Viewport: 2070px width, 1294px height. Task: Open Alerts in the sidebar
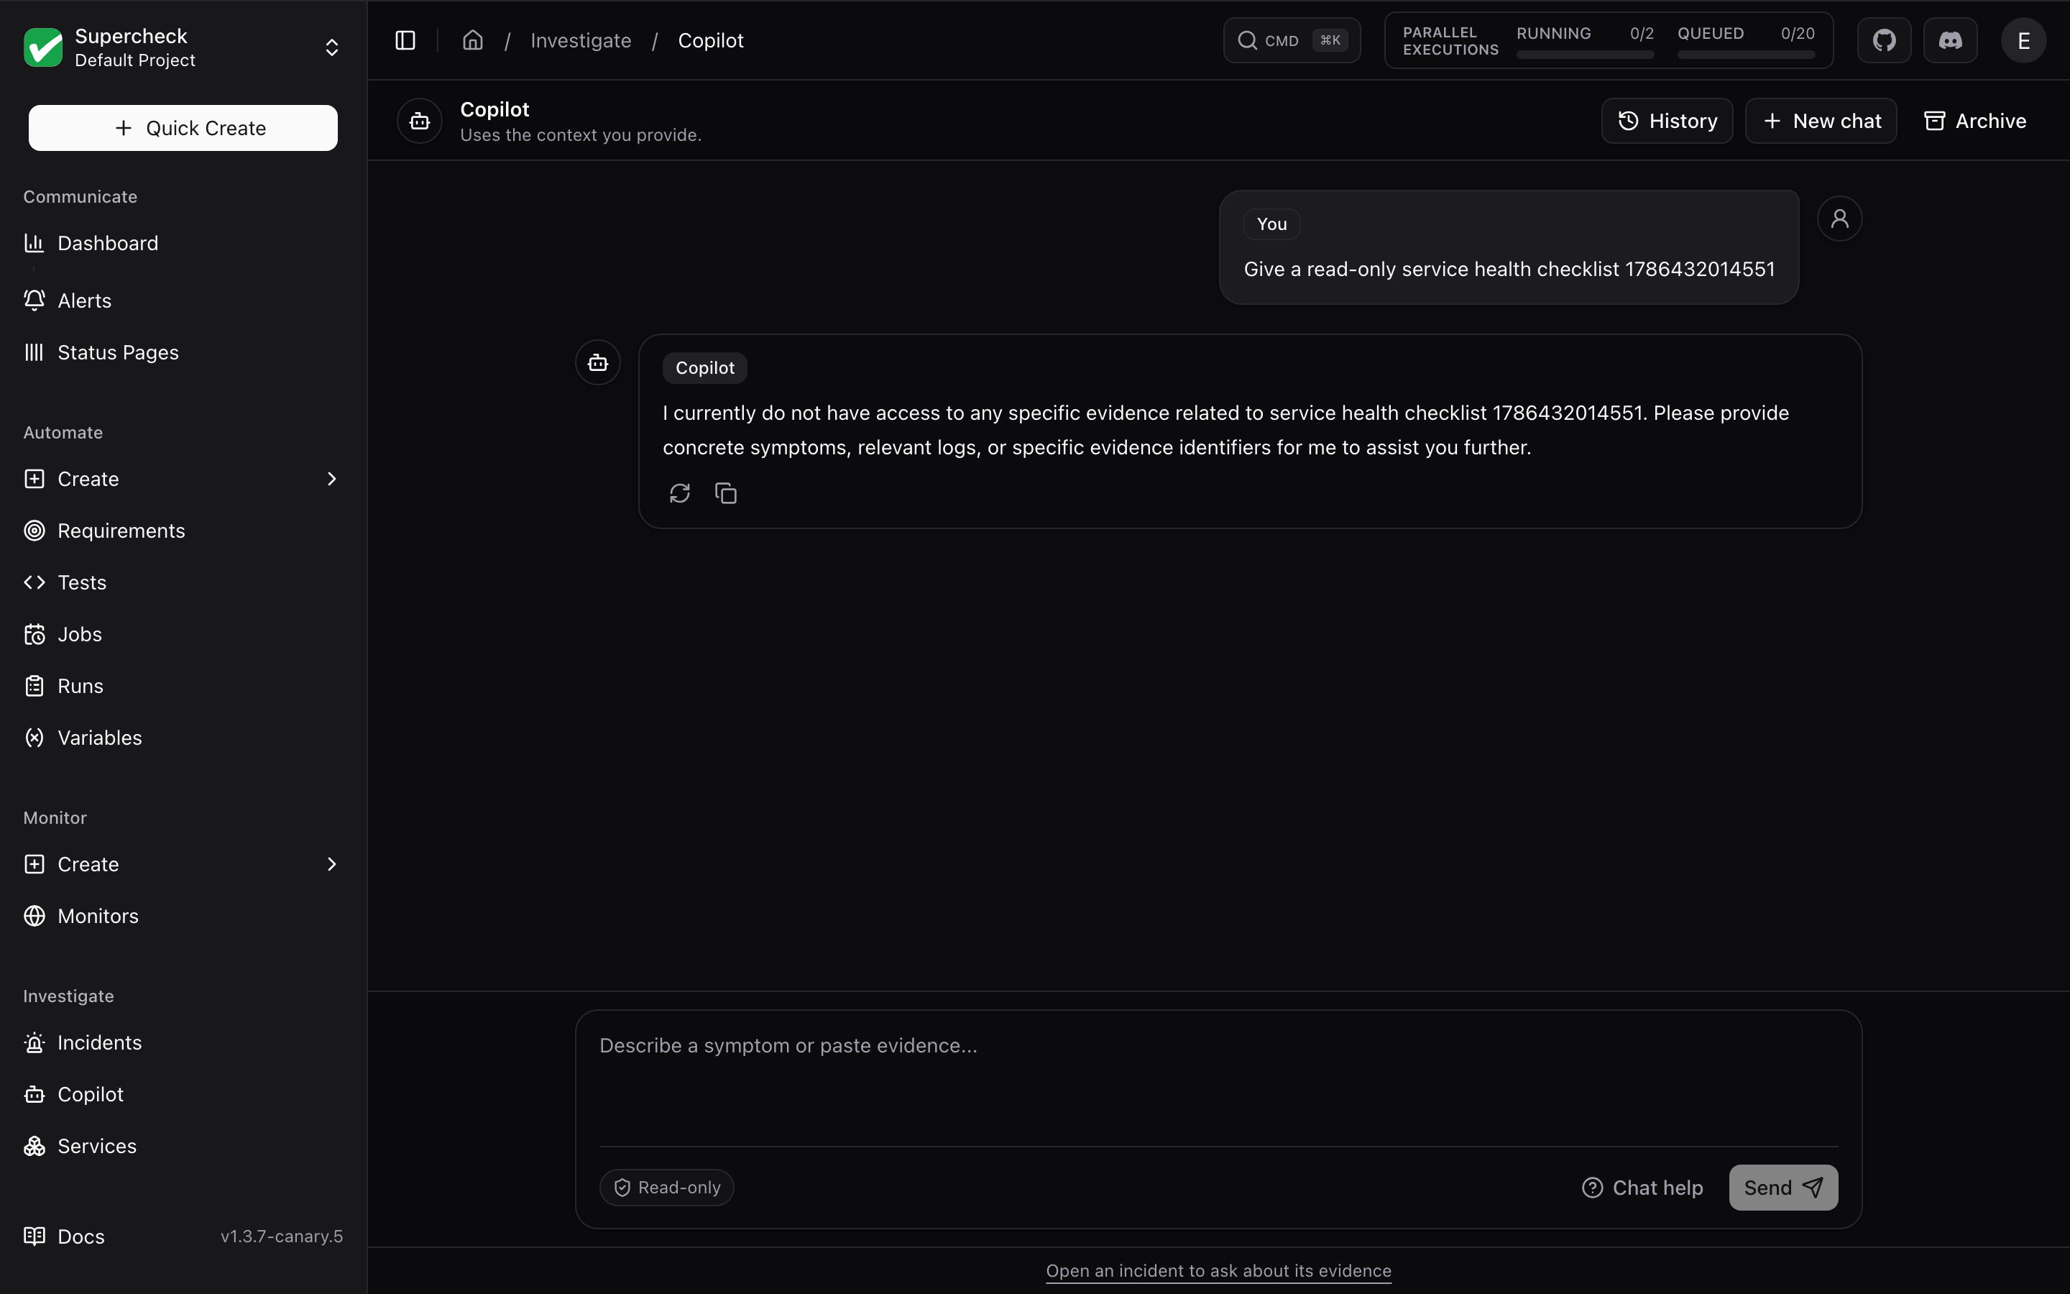click(x=183, y=300)
